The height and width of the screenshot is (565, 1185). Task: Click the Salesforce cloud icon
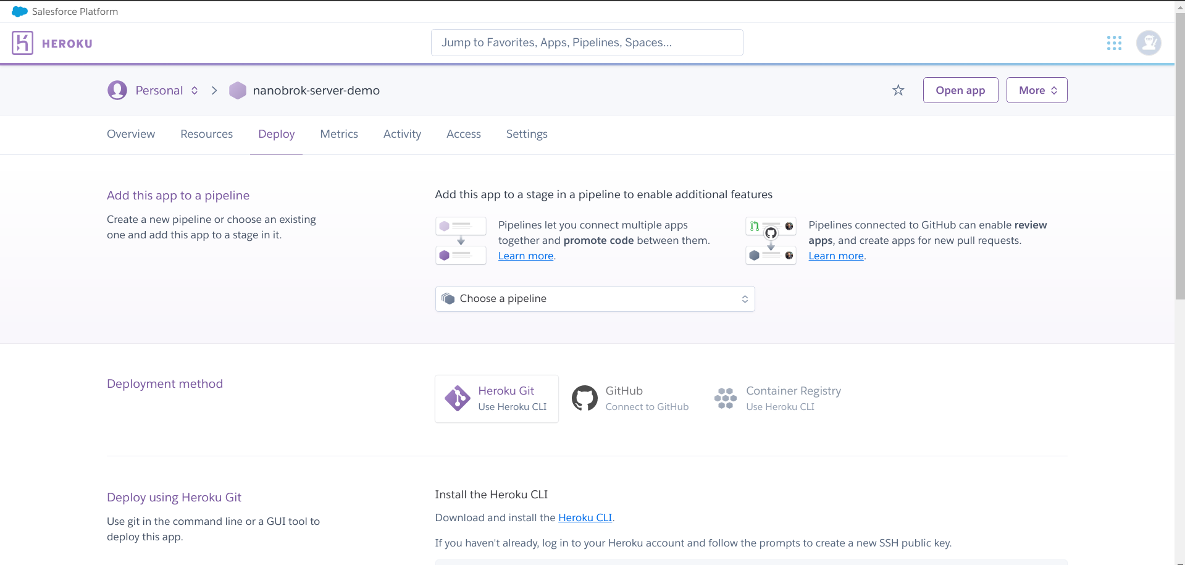[20, 12]
